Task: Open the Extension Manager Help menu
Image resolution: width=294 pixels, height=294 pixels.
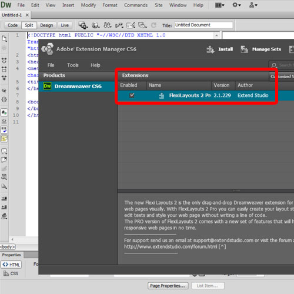Action: (x=95, y=65)
